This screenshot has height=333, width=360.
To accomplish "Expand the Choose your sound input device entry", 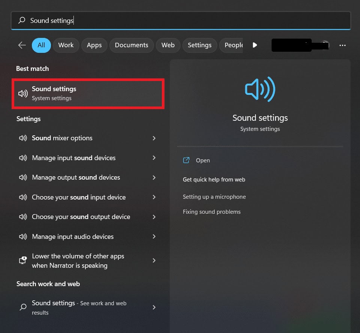I will (x=154, y=197).
